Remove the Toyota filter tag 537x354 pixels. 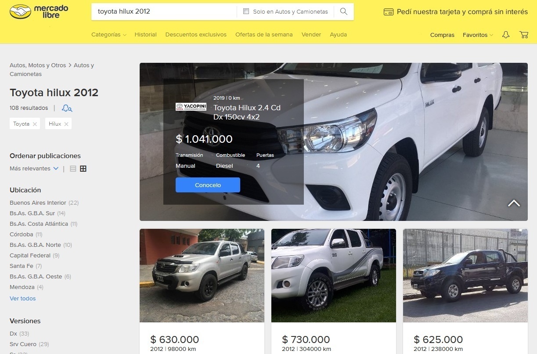pos(35,124)
